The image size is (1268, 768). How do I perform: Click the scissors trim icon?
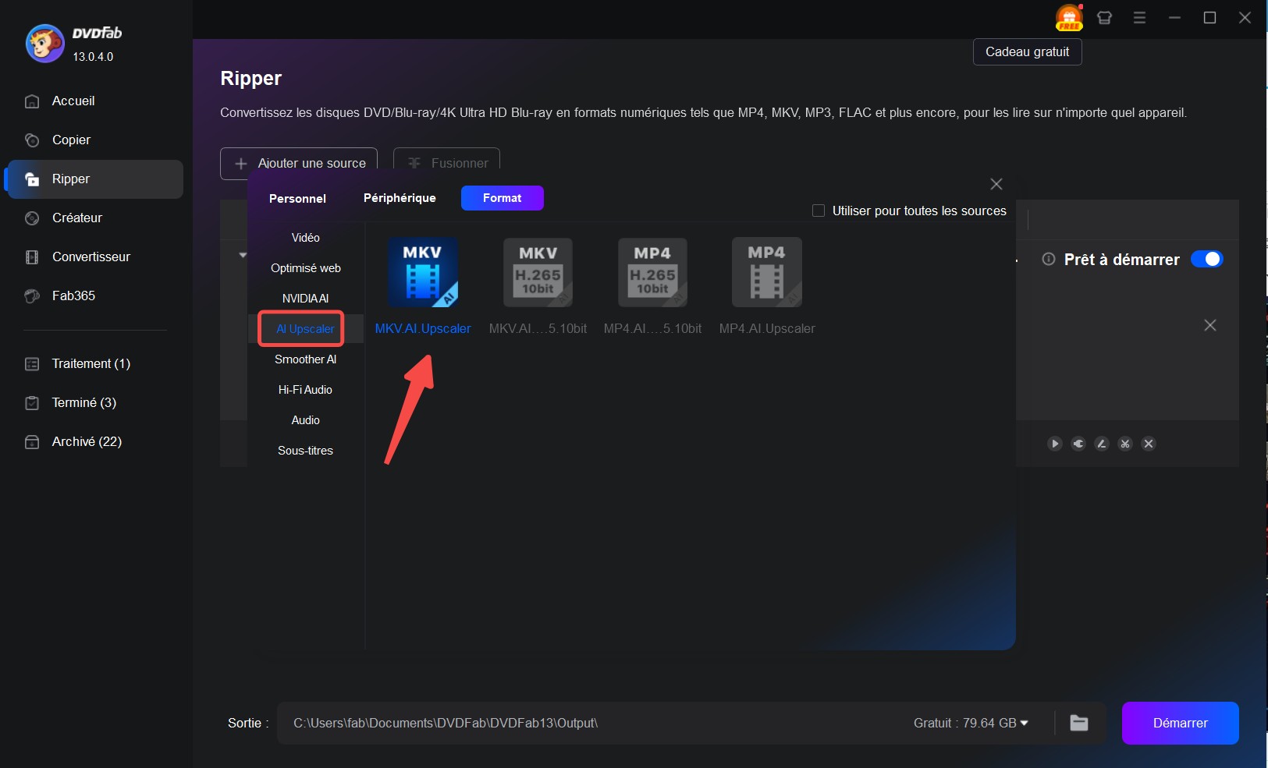[1125, 444]
